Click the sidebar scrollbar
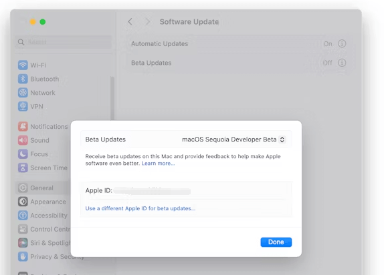 coord(112,97)
